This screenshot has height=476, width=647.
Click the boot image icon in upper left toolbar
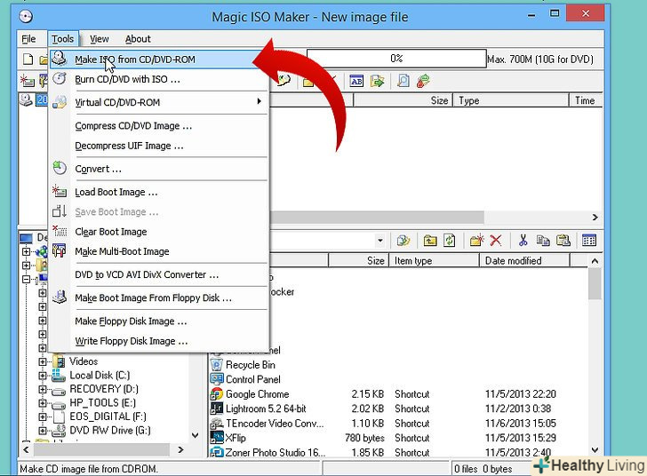point(28,81)
